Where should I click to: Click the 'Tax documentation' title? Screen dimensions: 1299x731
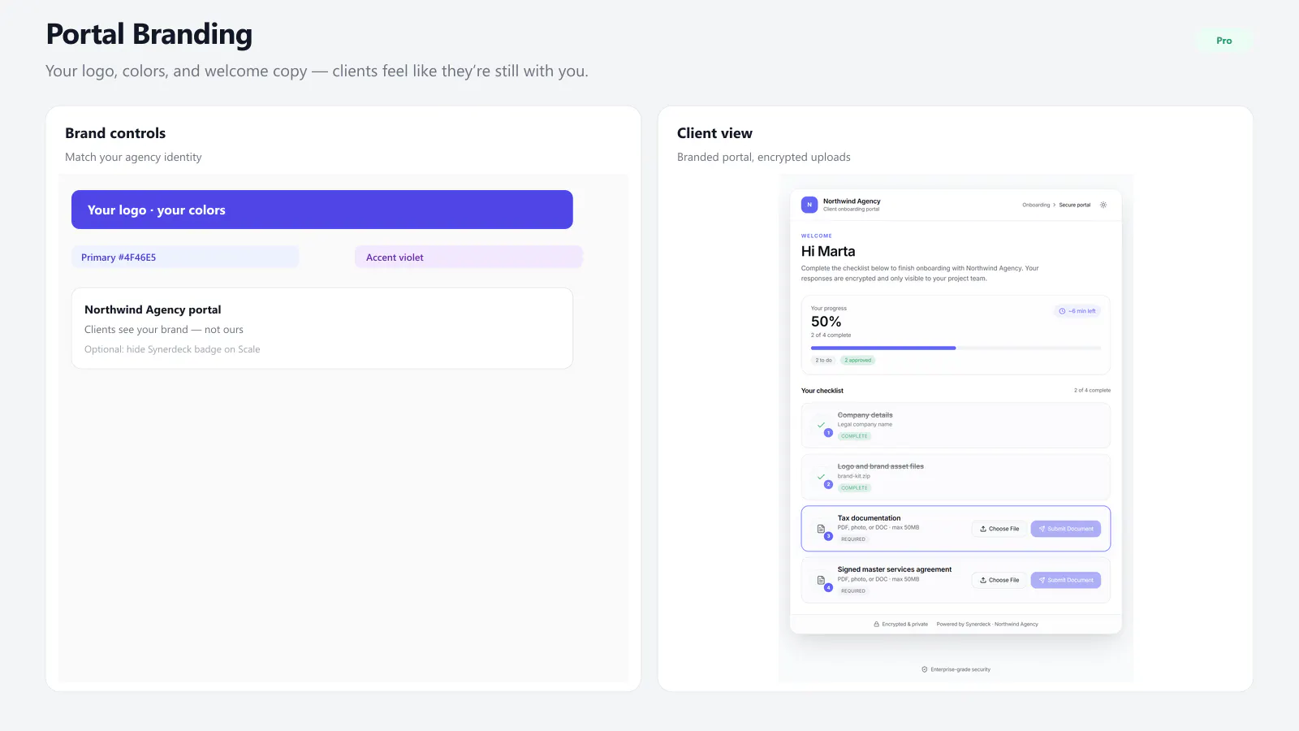coord(869,518)
